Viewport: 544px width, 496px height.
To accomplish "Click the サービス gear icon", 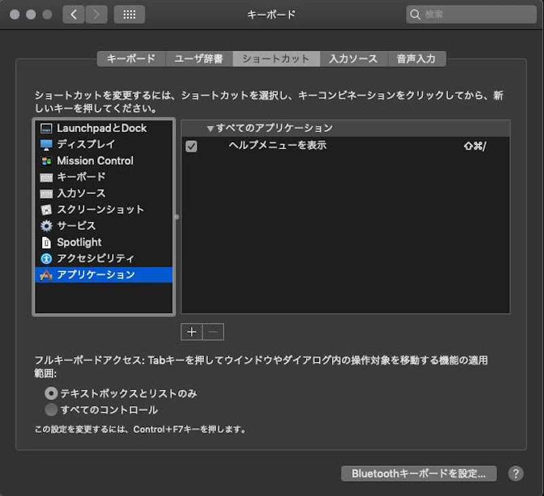I will click(46, 226).
